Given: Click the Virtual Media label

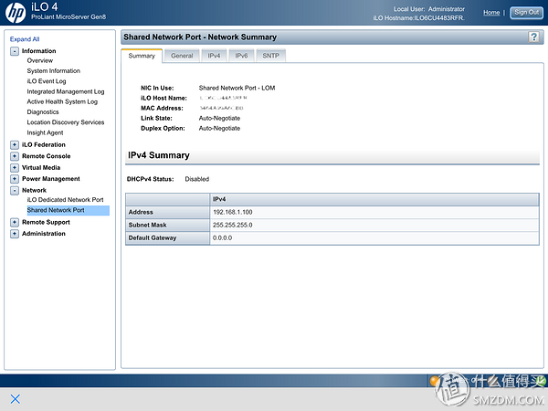Looking at the screenshot, I should click(41, 168).
